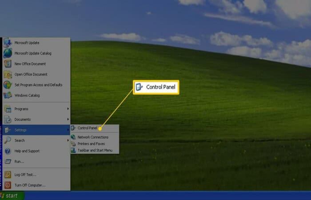
Task: Click the Set Program Access and Defaults icon
Action: click(x=8, y=85)
